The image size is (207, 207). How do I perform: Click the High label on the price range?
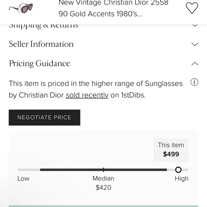182,178
